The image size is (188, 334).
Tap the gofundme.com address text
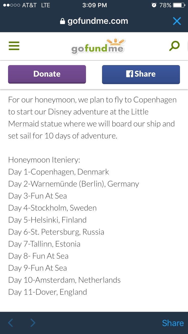pos(98,21)
